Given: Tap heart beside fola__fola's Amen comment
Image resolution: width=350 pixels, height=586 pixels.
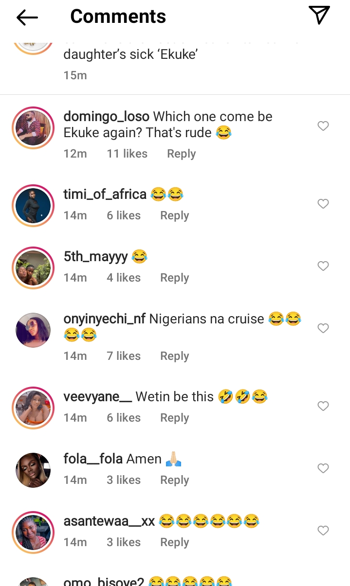Looking at the screenshot, I should point(323,468).
